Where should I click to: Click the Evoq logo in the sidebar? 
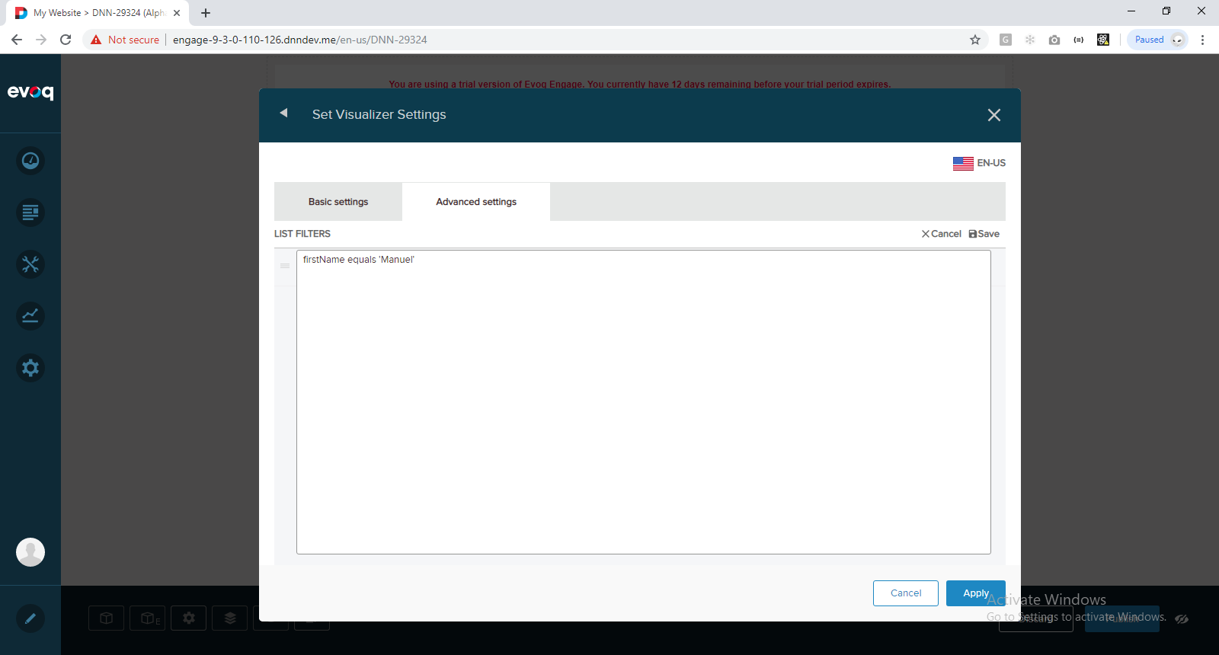point(30,92)
